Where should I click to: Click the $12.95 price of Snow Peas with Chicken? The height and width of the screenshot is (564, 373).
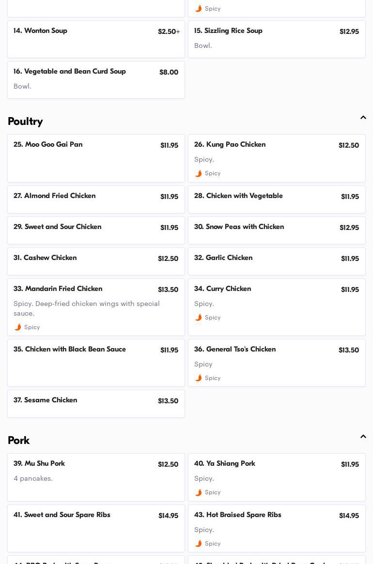point(349,228)
